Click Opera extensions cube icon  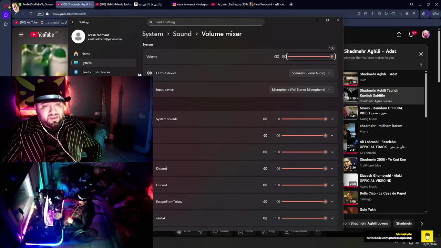tap(424, 14)
